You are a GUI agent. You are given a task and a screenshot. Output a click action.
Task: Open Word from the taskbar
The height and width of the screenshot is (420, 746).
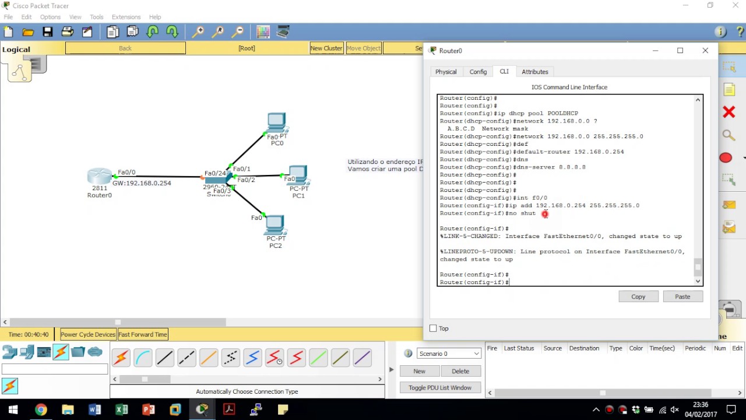tap(94, 409)
